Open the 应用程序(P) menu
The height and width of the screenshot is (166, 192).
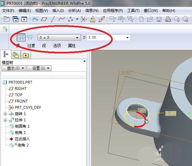(x=113, y=11)
